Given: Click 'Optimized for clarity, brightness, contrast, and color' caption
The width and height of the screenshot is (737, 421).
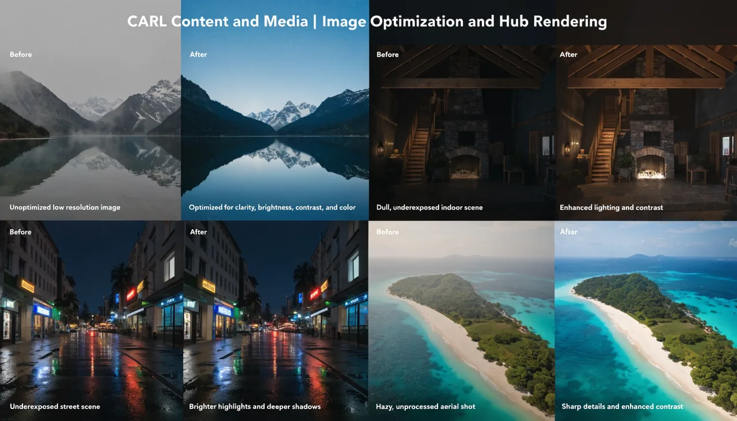Looking at the screenshot, I should [x=272, y=207].
